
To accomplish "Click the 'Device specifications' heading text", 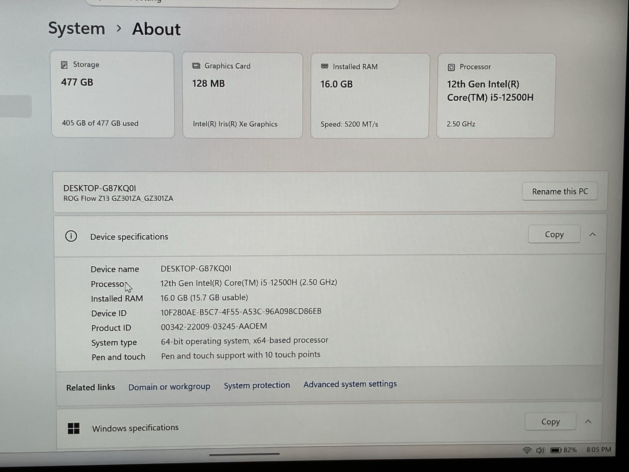I will [x=129, y=237].
